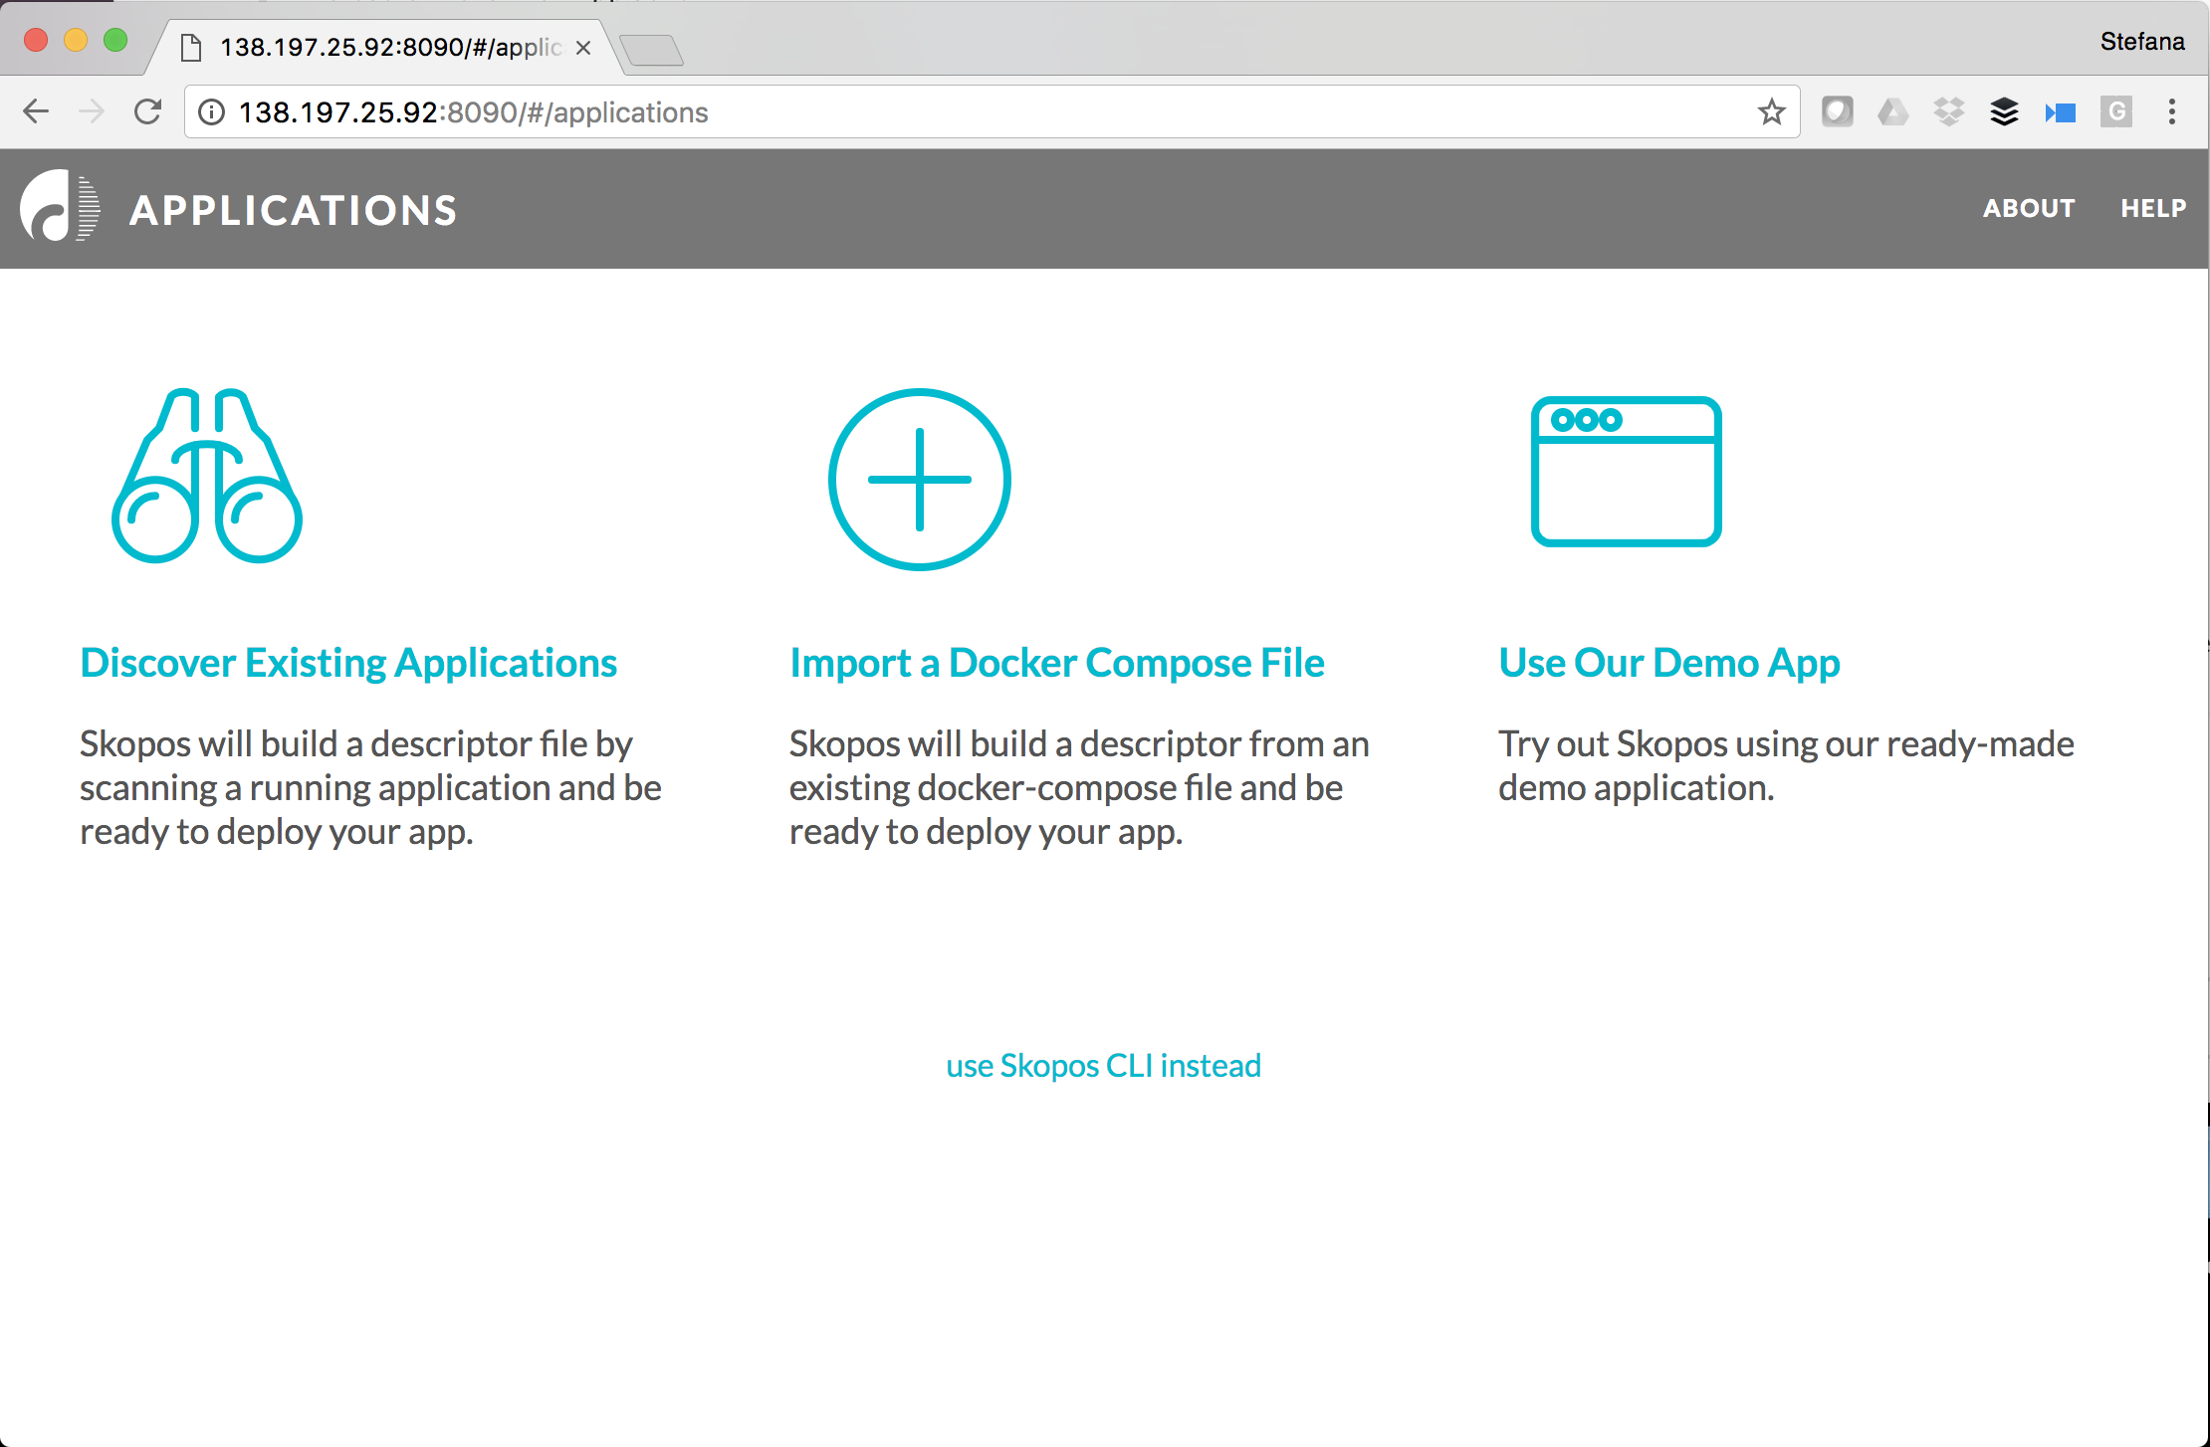Click the 'Skopos will build a descriptor file by' description
The image size is (2210, 1447).
click(x=356, y=744)
